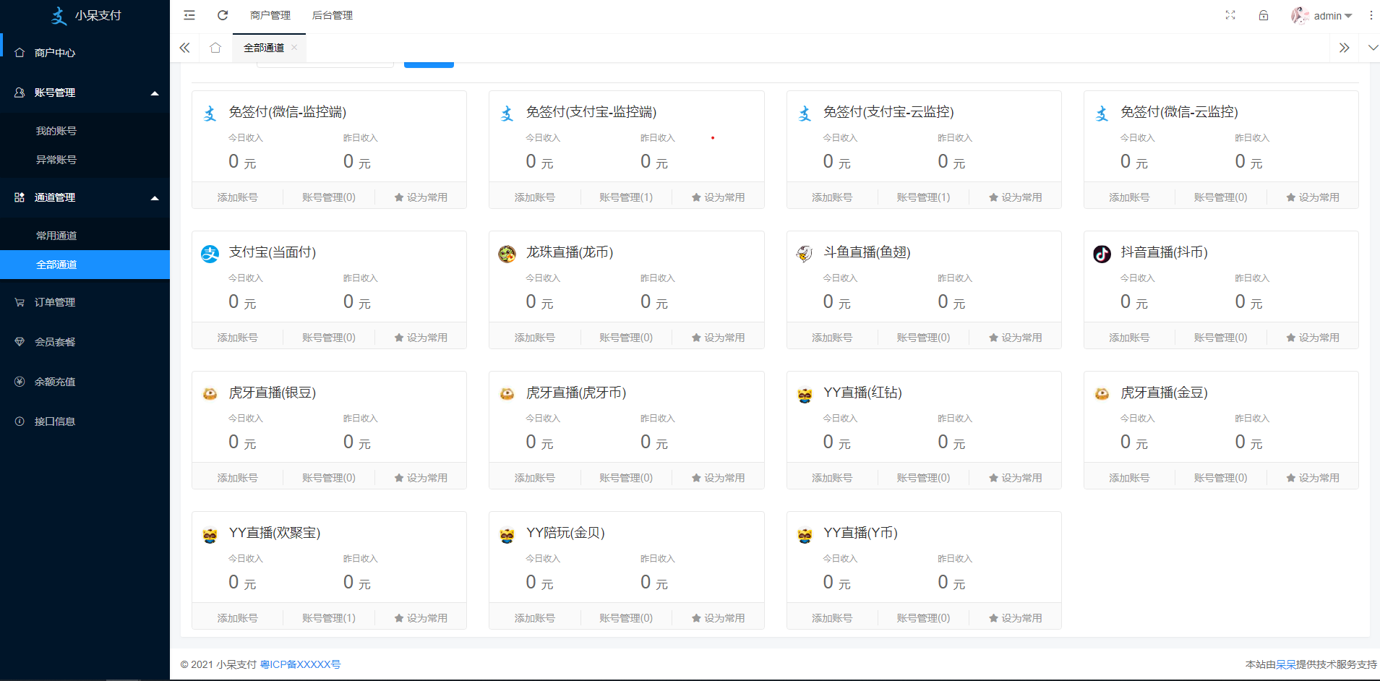Open the admin user dropdown
Screen dimensions: 1380x681
coord(1323,16)
